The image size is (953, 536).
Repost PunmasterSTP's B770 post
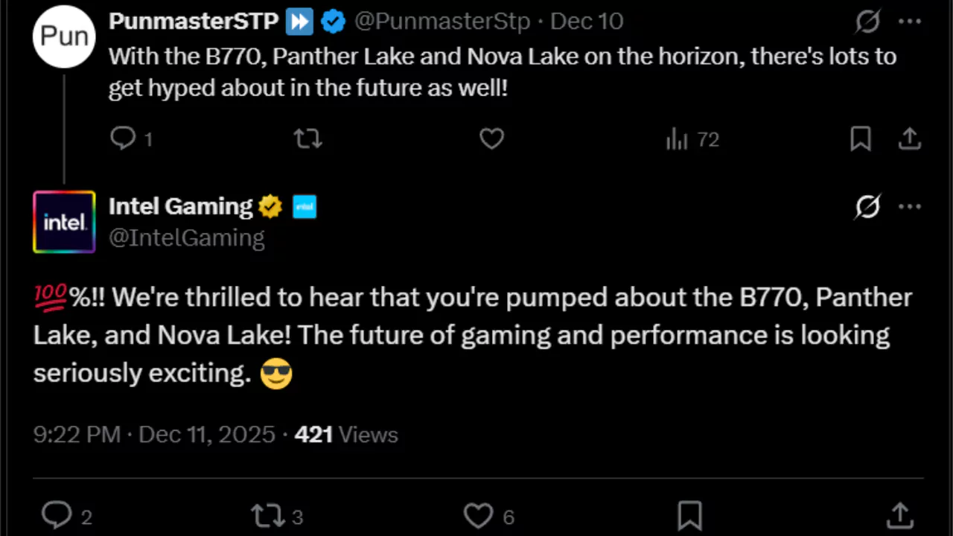[307, 139]
